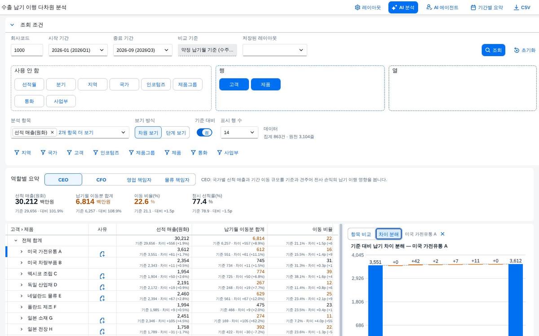Expand the 폴란드 제조 F row
Image resolution: width=539 pixels, height=336 pixels.
pos(22,307)
